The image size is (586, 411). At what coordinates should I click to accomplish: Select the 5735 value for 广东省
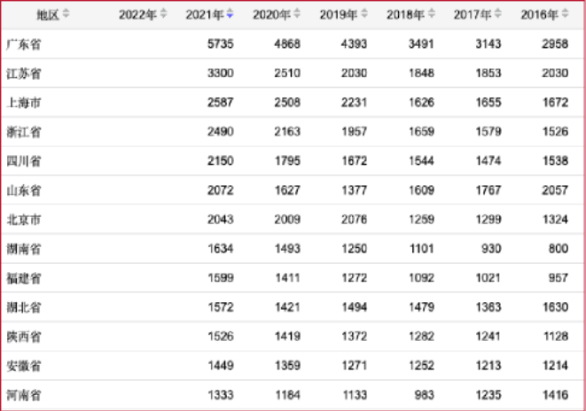point(221,44)
